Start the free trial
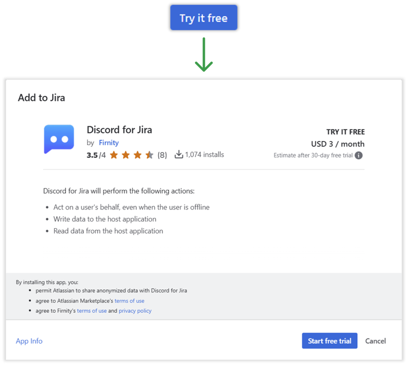The width and height of the screenshot is (408, 365). pos(329,341)
